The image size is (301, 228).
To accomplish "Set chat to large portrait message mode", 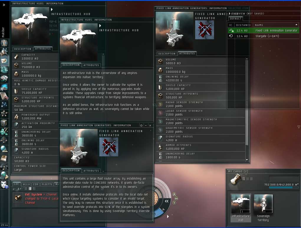I will [x=30, y=189].
